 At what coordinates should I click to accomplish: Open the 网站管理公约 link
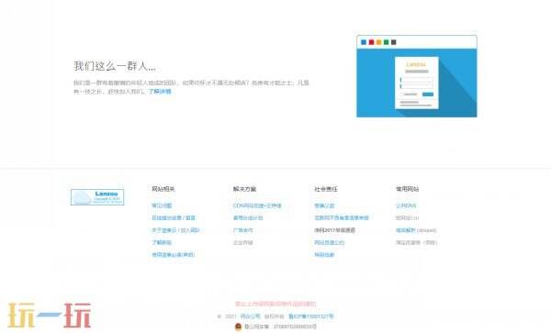(330, 242)
